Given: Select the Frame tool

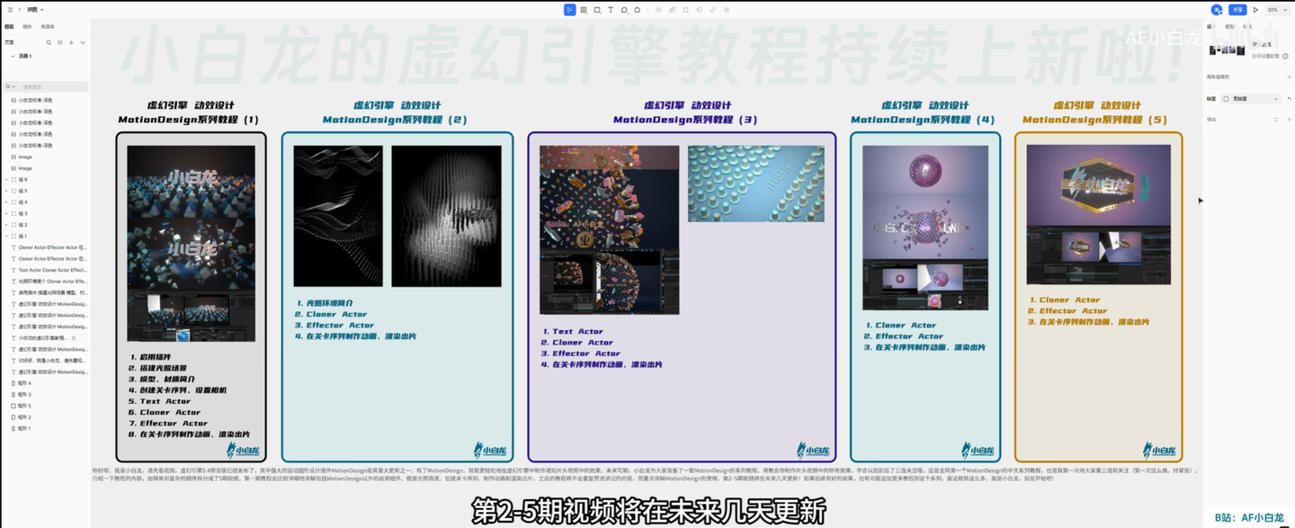Looking at the screenshot, I should pyautogui.click(x=584, y=10).
